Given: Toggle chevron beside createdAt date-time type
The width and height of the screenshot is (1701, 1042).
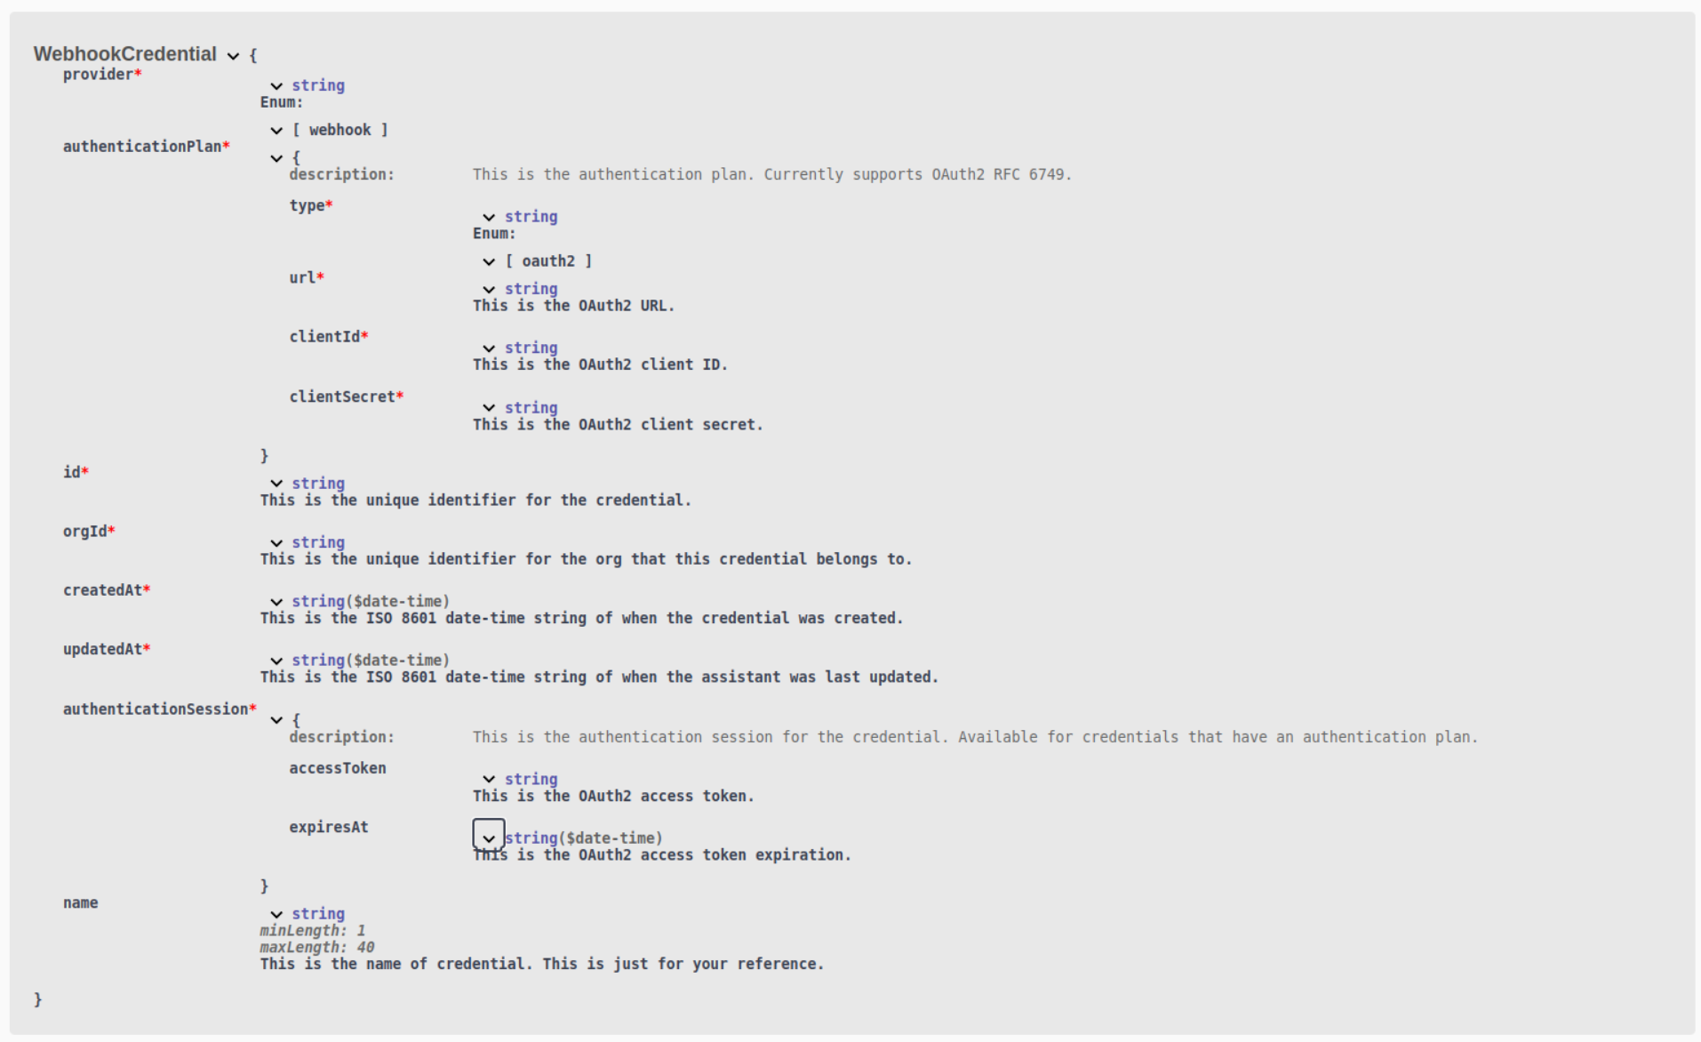Looking at the screenshot, I should [276, 602].
